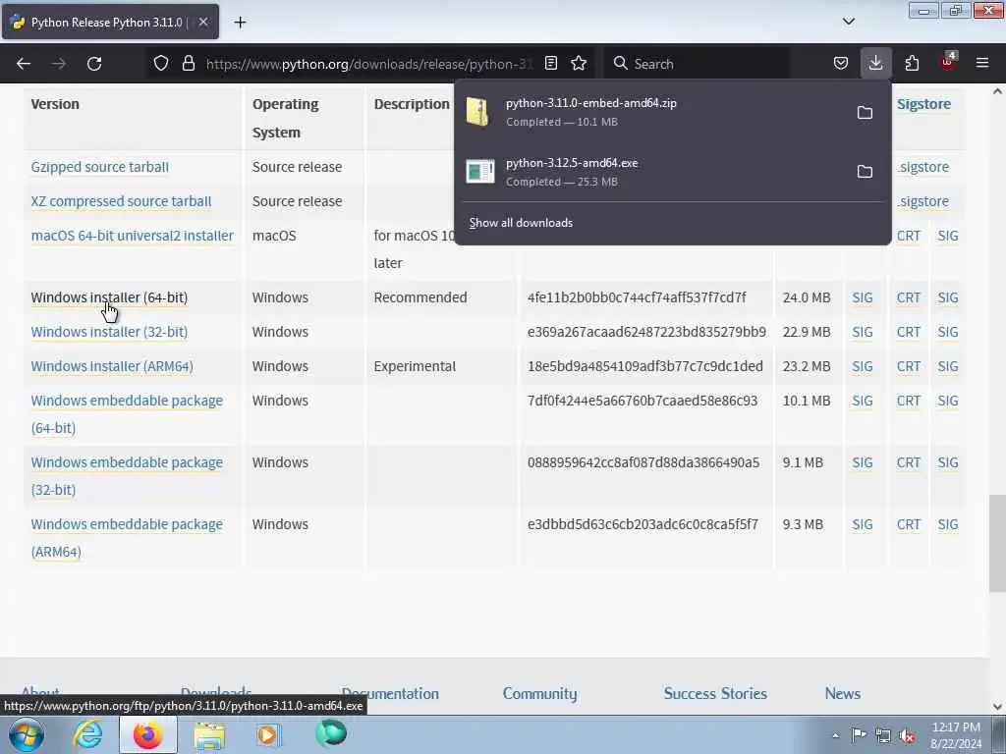Download Windows installer (64-bit)
1006x754 pixels.
(x=109, y=298)
